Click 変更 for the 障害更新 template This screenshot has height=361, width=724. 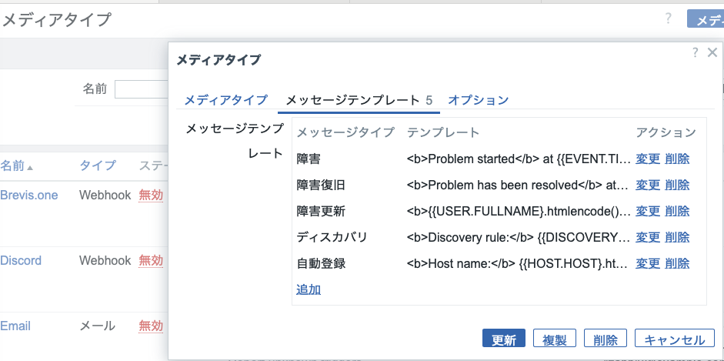coord(648,212)
